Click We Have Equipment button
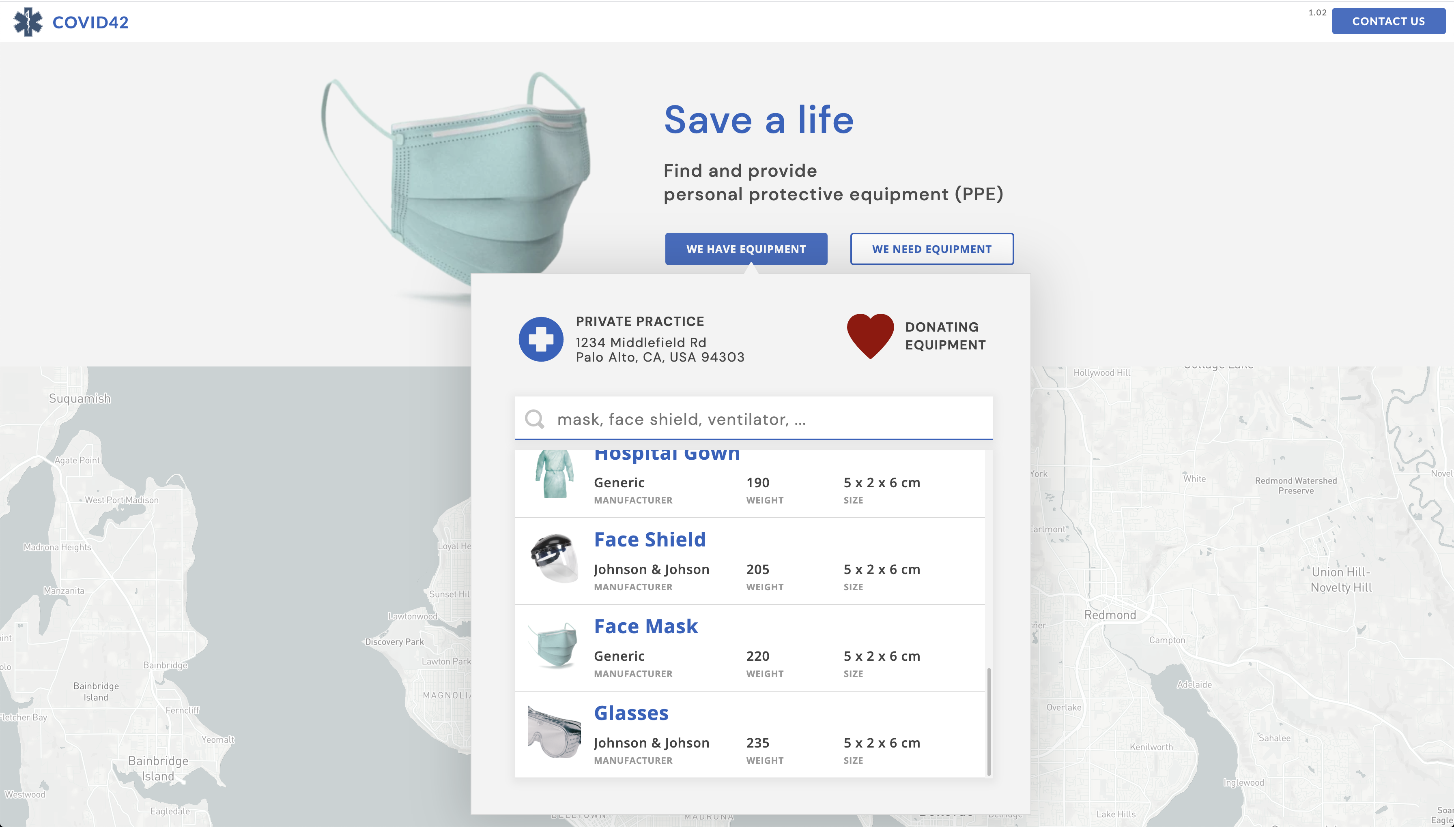 coord(746,249)
